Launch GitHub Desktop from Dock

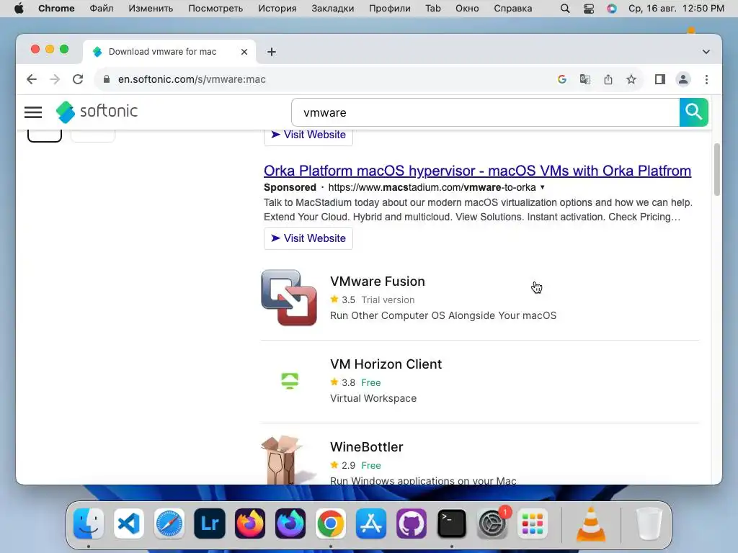(412, 523)
